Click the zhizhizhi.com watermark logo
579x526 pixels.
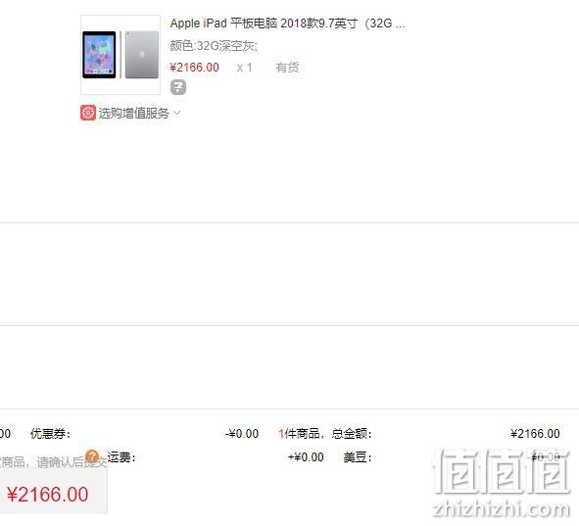coord(501,483)
